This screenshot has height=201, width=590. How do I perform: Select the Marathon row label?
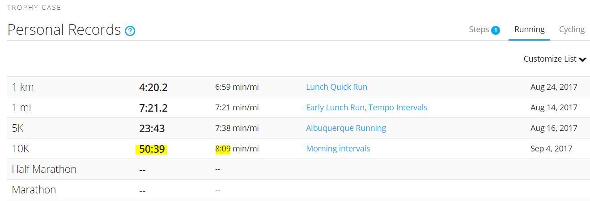coord(34,190)
